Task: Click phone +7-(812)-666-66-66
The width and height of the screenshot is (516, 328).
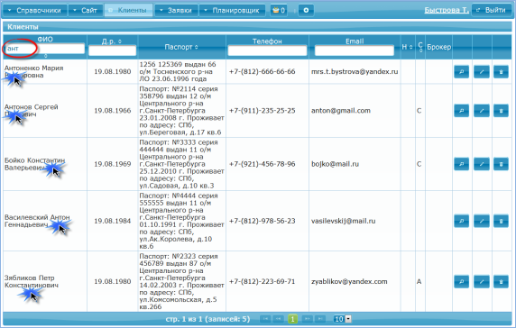Action: 262,72
